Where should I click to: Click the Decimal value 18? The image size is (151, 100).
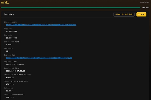point(7,51)
